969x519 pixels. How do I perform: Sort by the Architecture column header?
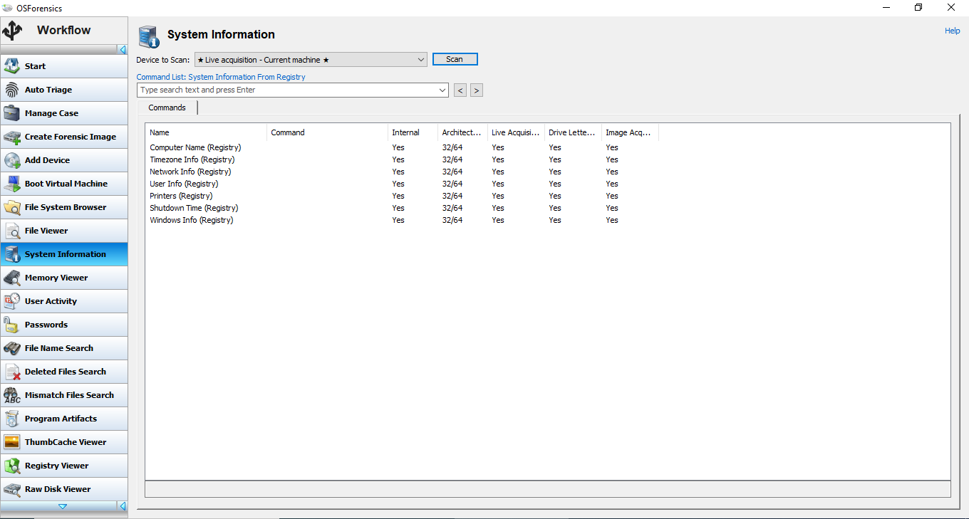(462, 132)
